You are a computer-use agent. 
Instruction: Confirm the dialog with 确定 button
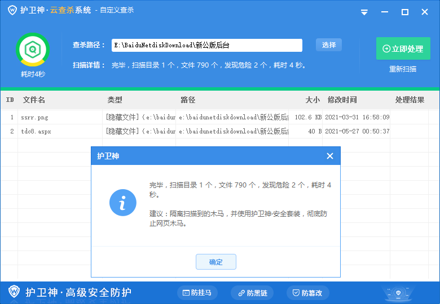point(216,262)
